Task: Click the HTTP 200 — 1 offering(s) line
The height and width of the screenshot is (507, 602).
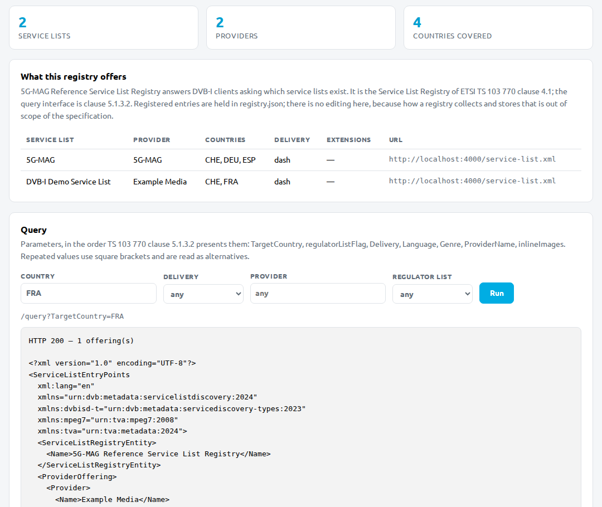Action: (x=81, y=341)
